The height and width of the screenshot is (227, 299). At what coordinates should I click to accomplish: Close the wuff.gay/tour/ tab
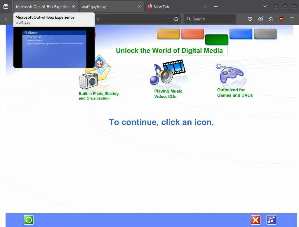click(139, 6)
